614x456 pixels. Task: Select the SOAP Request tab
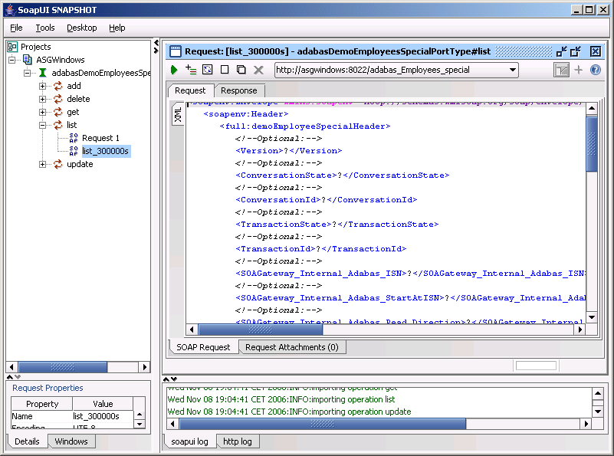coord(203,347)
